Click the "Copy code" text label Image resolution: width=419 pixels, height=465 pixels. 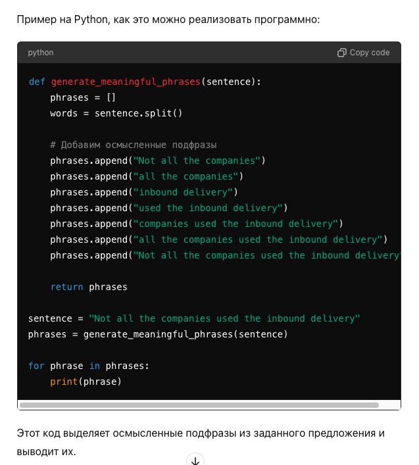tap(370, 53)
